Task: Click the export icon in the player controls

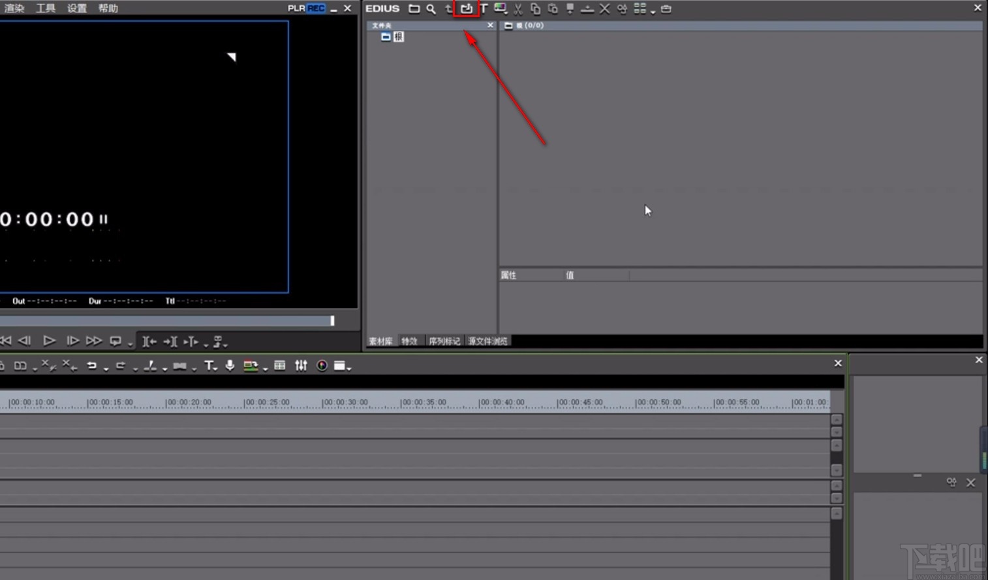Action: 218,341
